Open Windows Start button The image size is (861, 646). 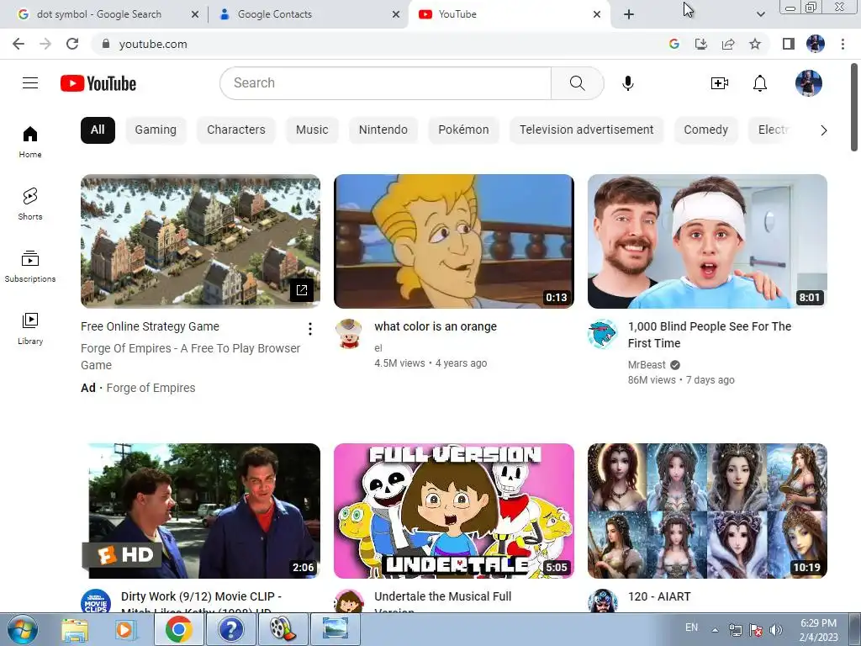(x=23, y=629)
